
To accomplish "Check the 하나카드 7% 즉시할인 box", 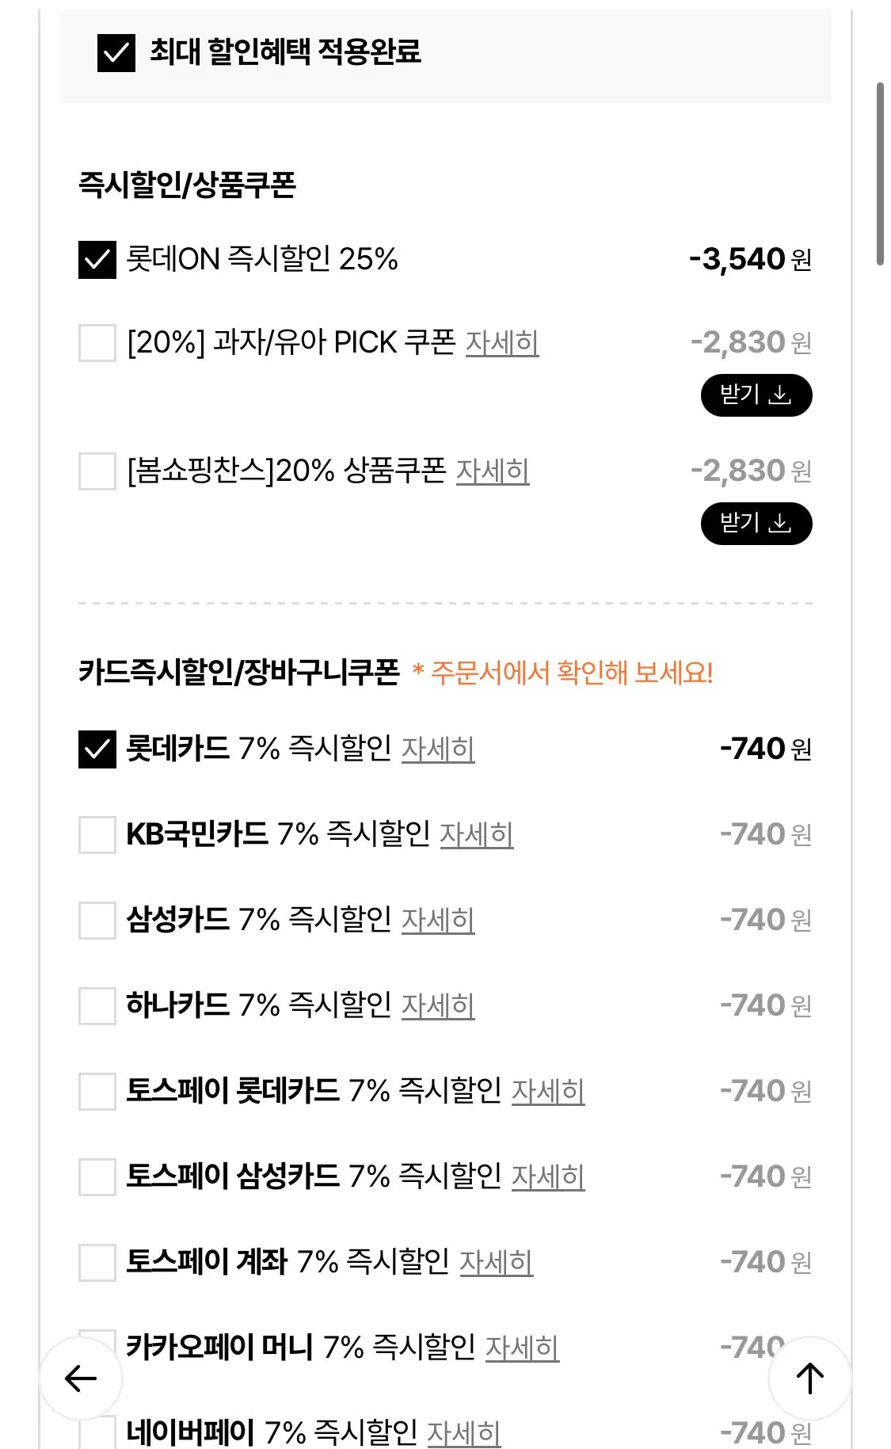I will (97, 1006).
